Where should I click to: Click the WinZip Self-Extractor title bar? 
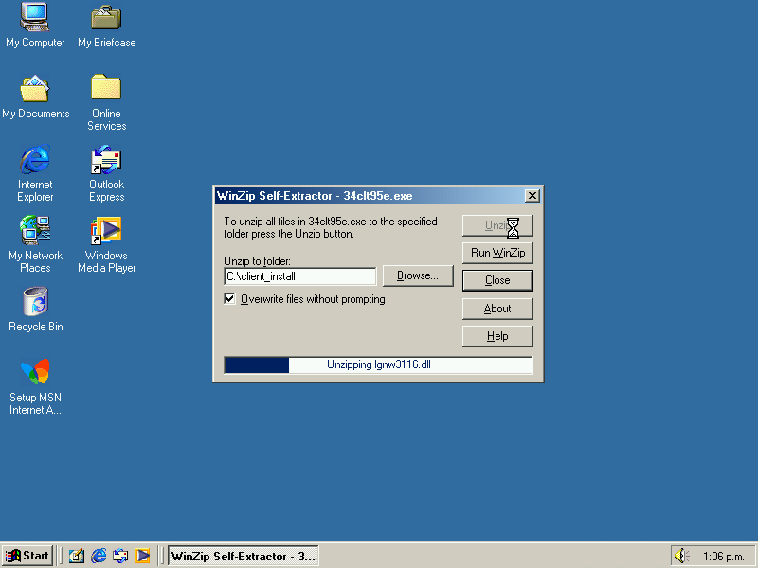click(378, 196)
